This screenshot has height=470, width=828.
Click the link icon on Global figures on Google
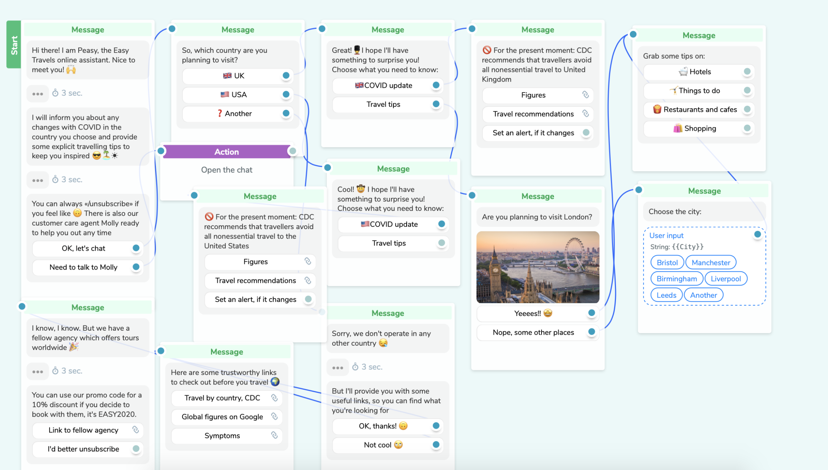(x=274, y=417)
